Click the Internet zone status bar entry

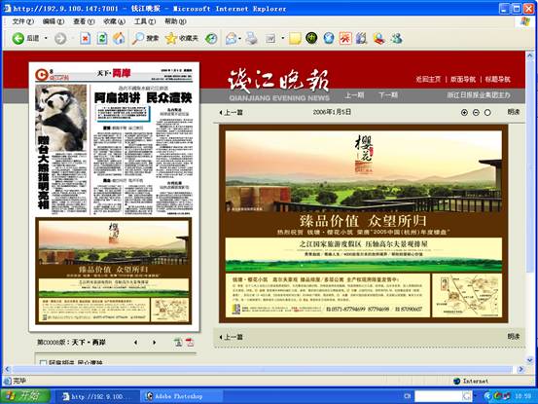coord(471,381)
